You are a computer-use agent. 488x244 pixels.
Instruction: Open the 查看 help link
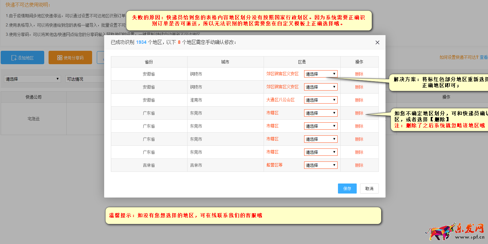(484, 57)
